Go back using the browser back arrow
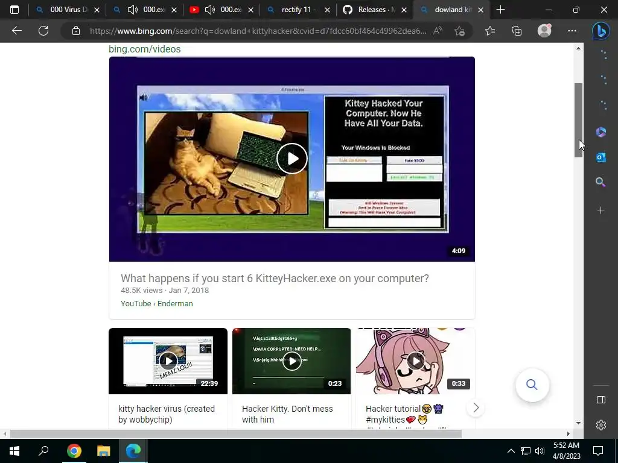This screenshot has width=618, height=463. 16,31
